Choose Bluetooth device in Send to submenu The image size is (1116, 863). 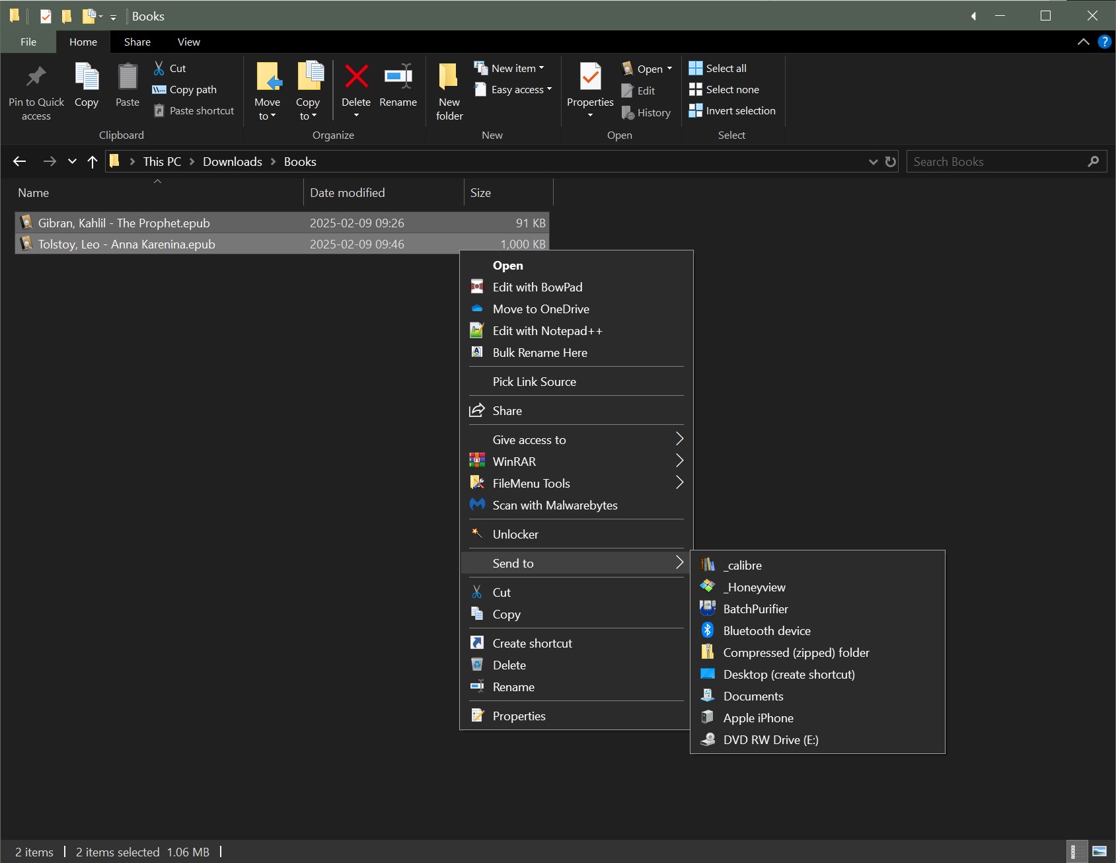point(766,630)
